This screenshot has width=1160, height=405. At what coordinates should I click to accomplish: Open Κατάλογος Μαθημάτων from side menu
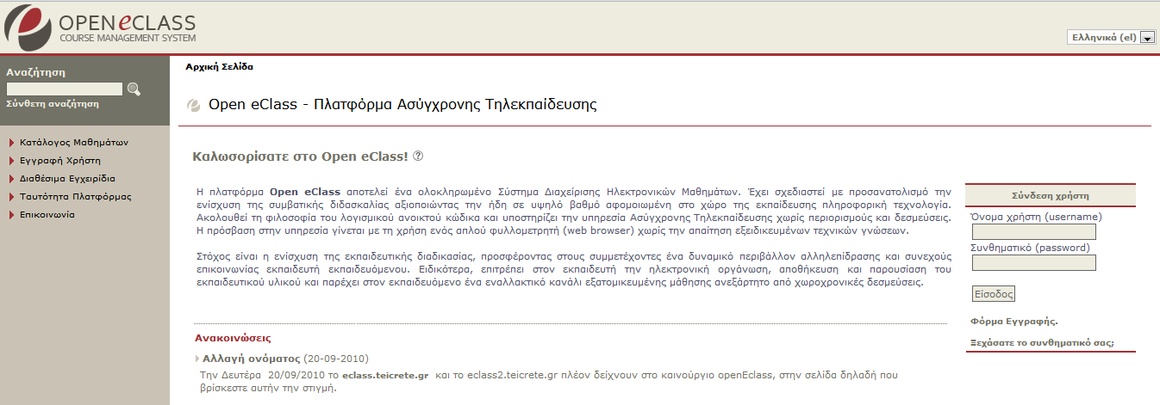[74, 142]
